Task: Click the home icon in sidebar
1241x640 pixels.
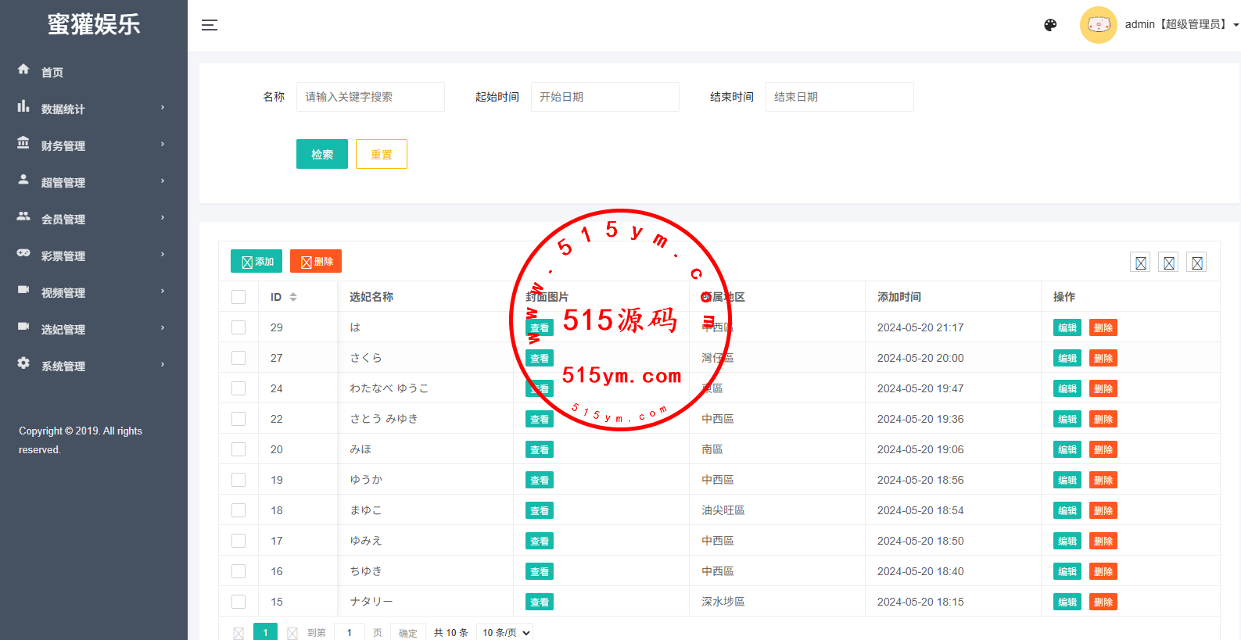Action: [x=23, y=70]
